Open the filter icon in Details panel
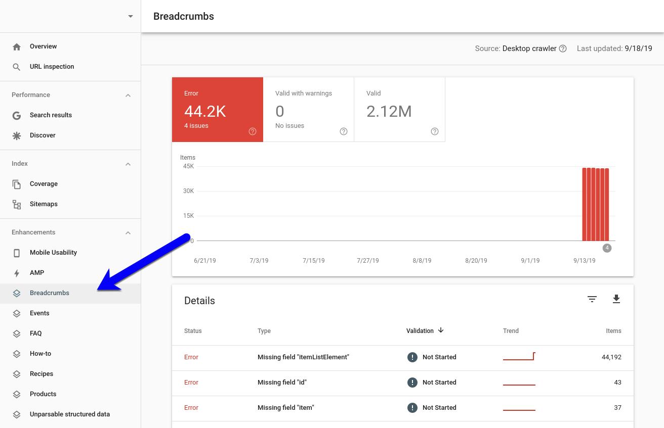664x428 pixels. (x=592, y=299)
